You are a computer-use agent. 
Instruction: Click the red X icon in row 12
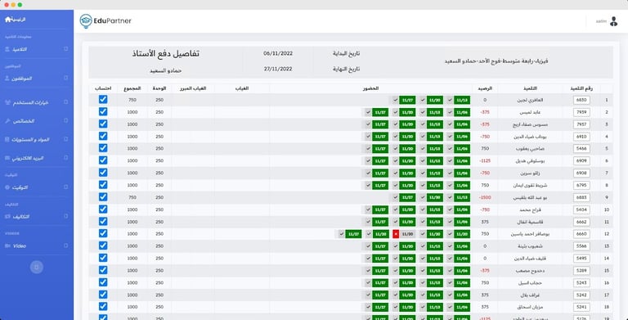pyautogui.click(x=396, y=234)
